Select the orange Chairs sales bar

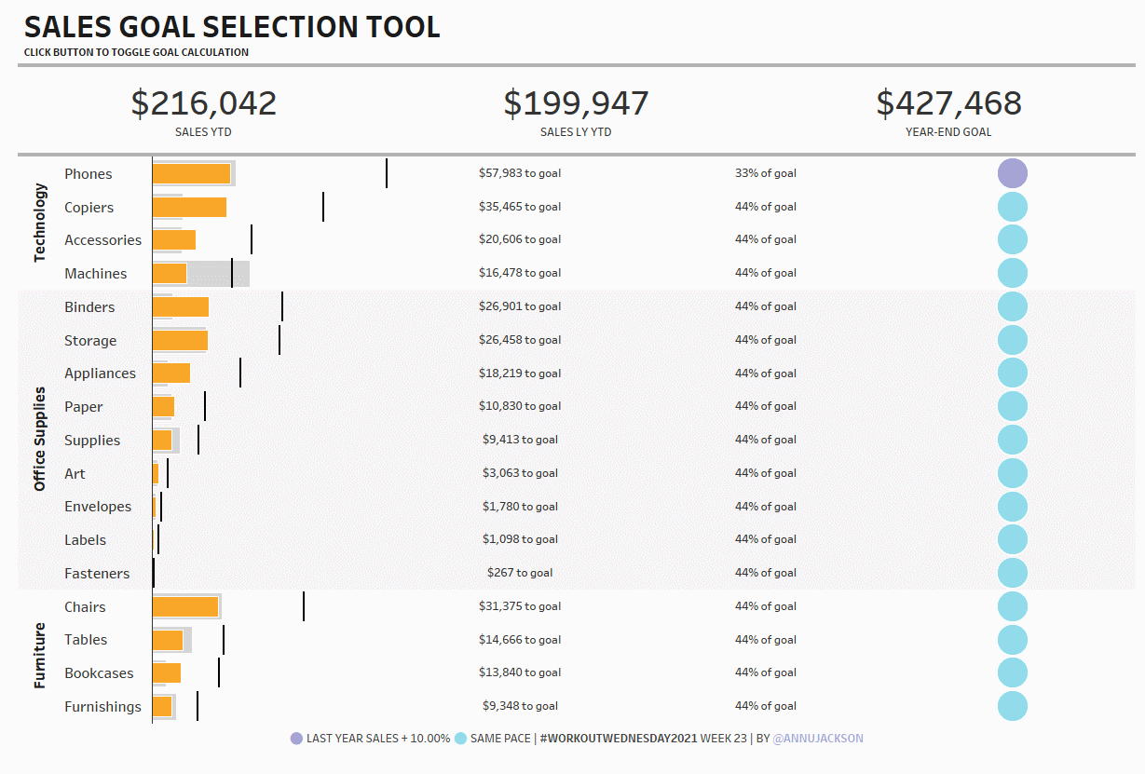[184, 606]
